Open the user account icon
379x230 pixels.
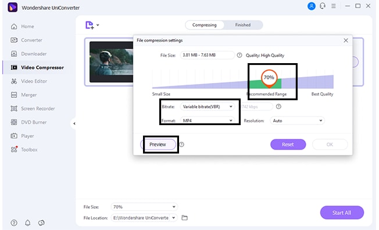[x=312, y=6]
